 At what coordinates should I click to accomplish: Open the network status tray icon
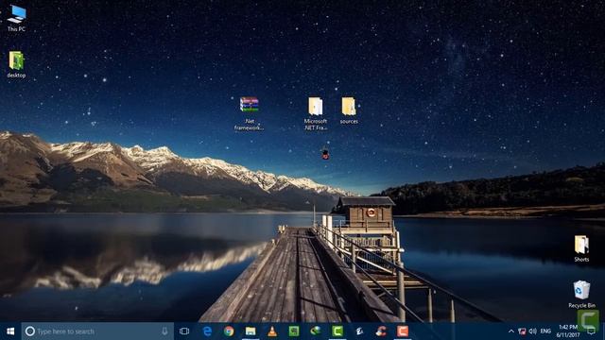(522, 331)
